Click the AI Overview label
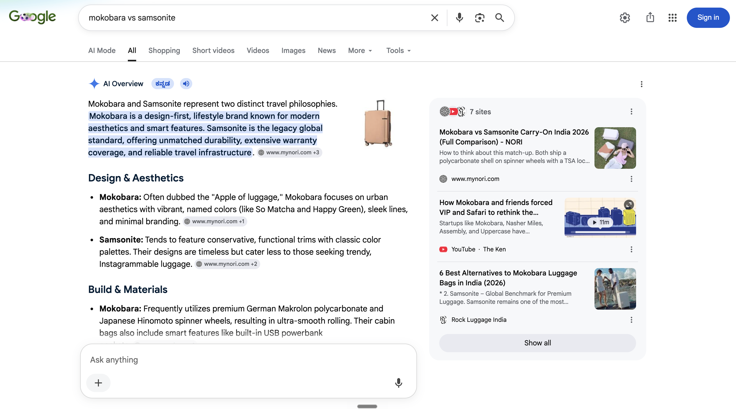The width and height of the screenshot is (736, 409). tap(123, 84)
